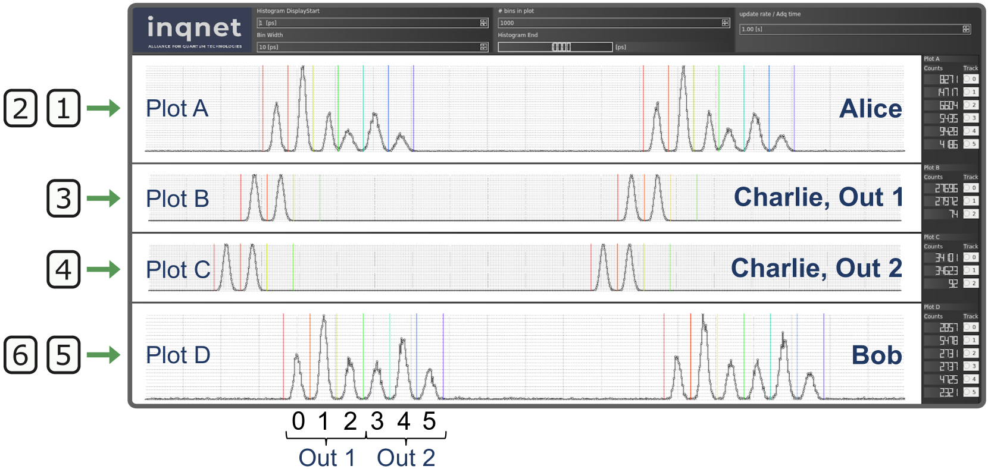
Task: Adjust the update rate / Adq time spinner
Action: (966, 29)
